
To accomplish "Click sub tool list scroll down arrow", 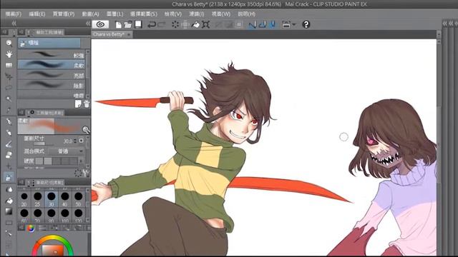I will click(x=87, y=96).
